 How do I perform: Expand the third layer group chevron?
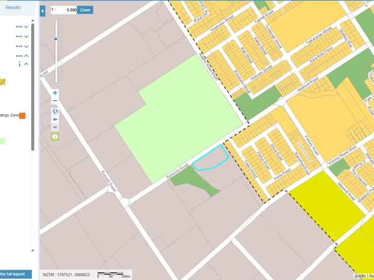point(26,46)
